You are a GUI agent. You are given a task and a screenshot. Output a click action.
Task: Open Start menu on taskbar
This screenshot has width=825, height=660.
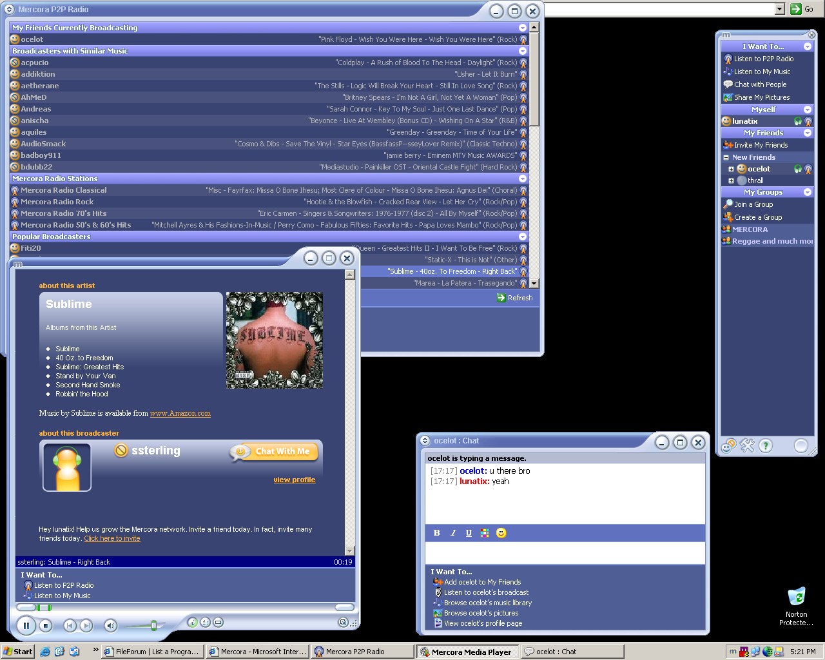click(x=17, y=652)
